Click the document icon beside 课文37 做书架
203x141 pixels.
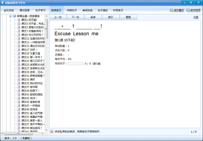[19, 87]
